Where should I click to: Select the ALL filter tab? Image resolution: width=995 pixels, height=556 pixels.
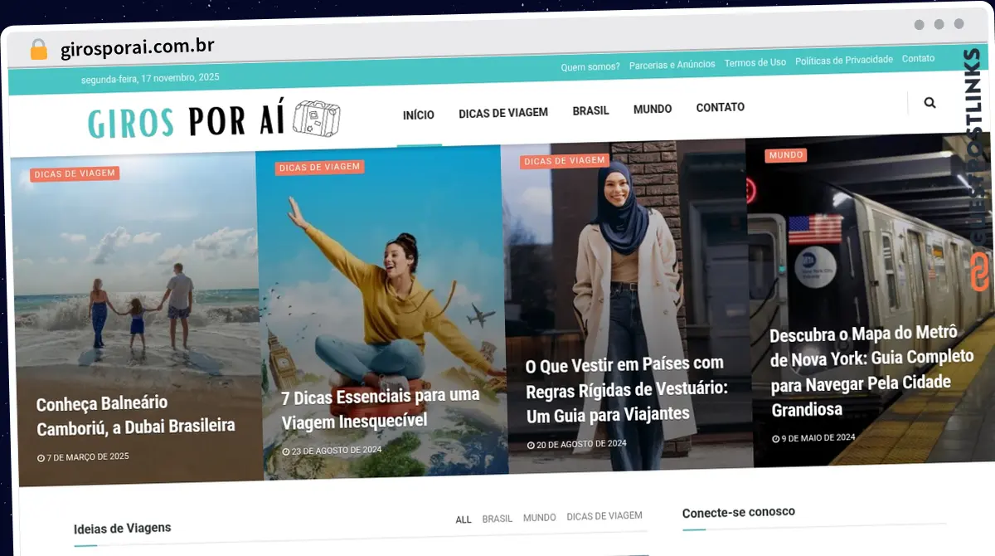[x=464, y=519]
